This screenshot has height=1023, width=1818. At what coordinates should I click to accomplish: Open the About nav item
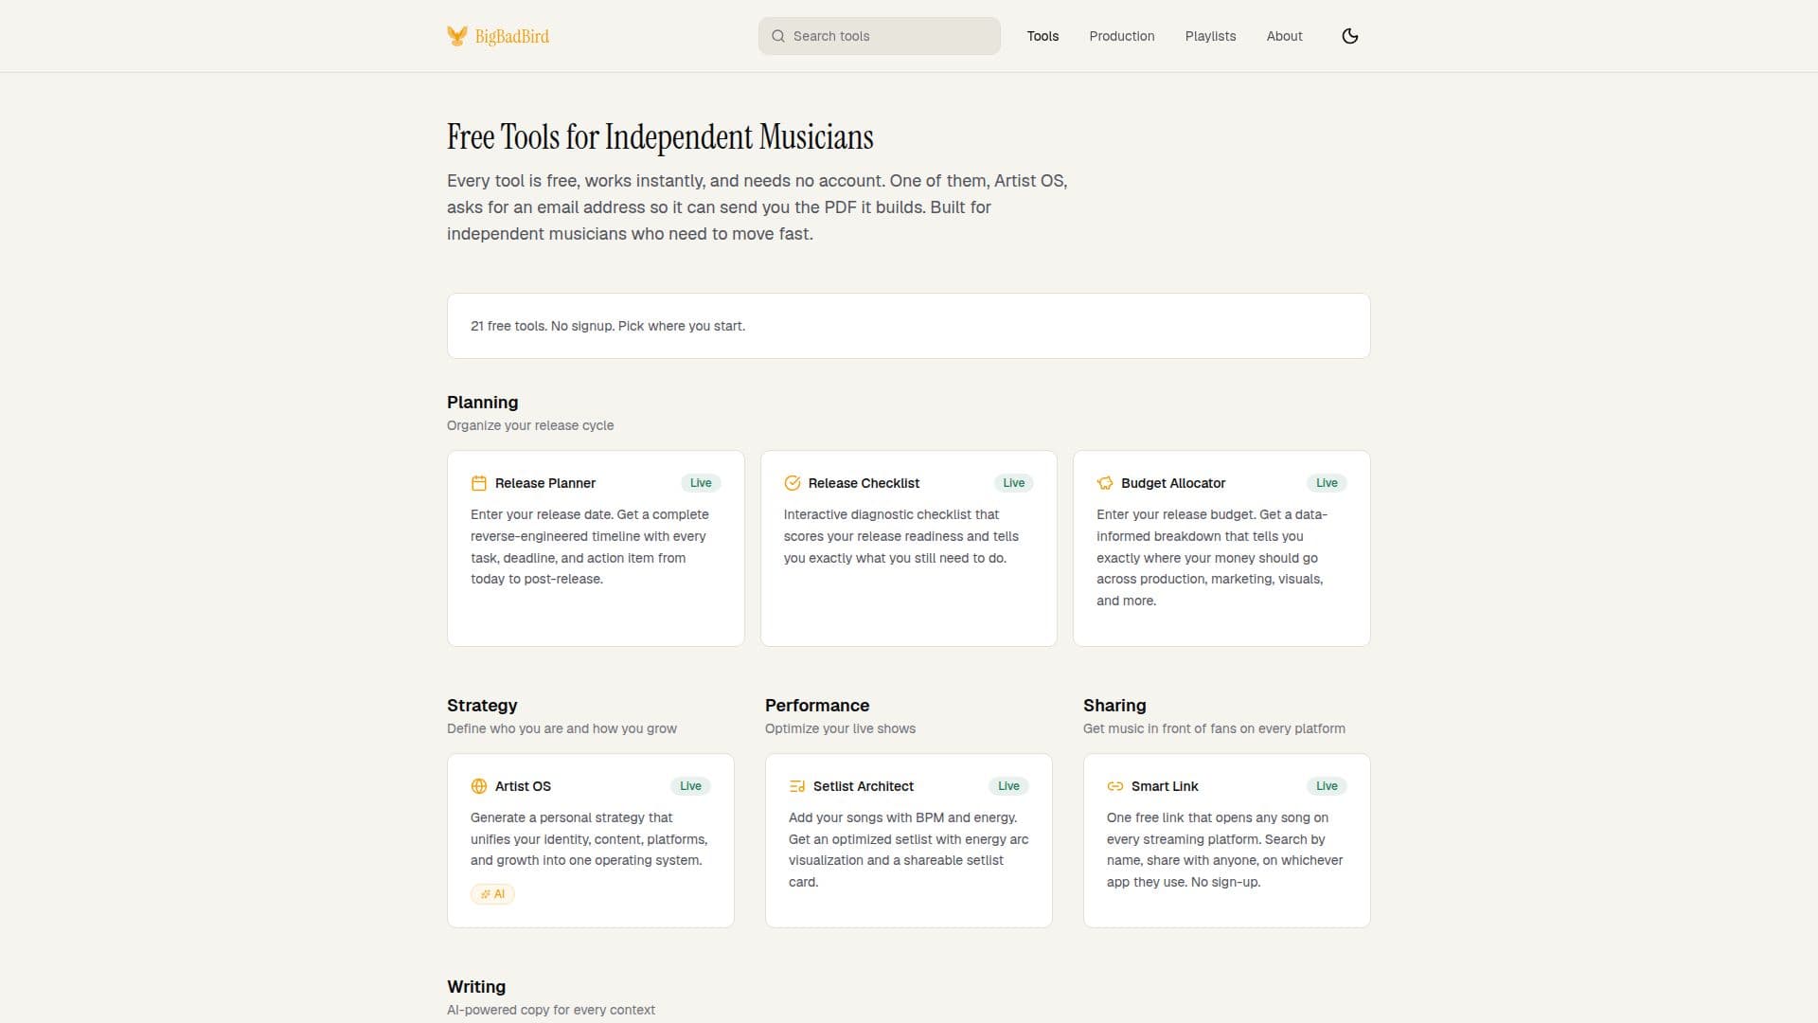pyautogui.click(x=1284, y=36)
